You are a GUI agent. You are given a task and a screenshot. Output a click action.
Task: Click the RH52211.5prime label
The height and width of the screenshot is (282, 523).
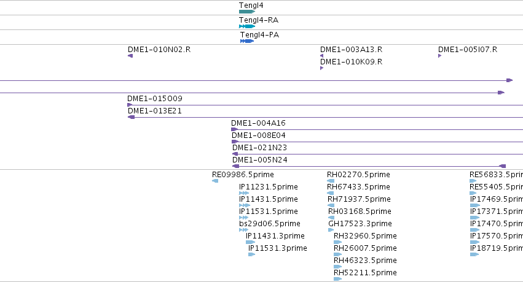click(365, 273)
